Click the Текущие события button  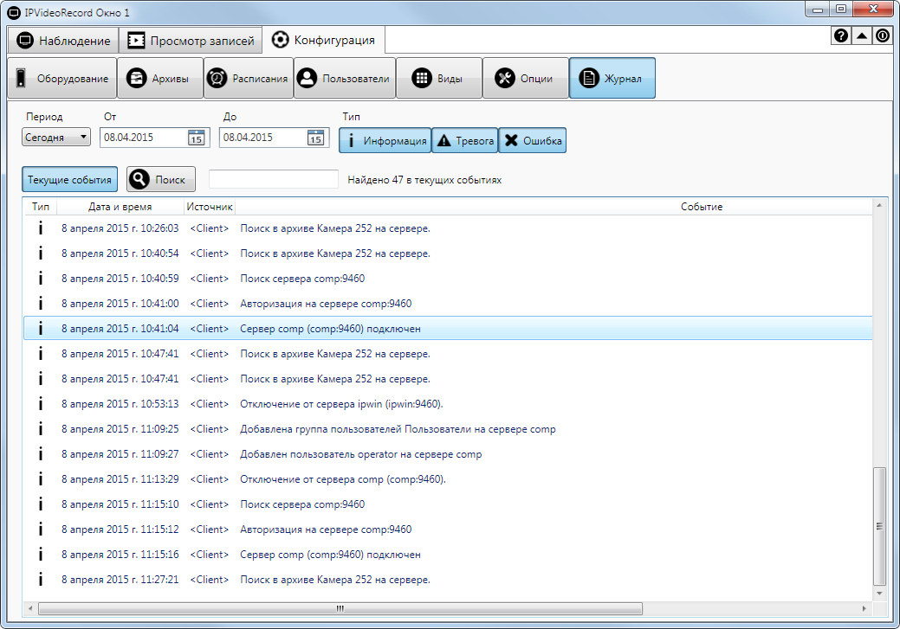tap(69, 180)
